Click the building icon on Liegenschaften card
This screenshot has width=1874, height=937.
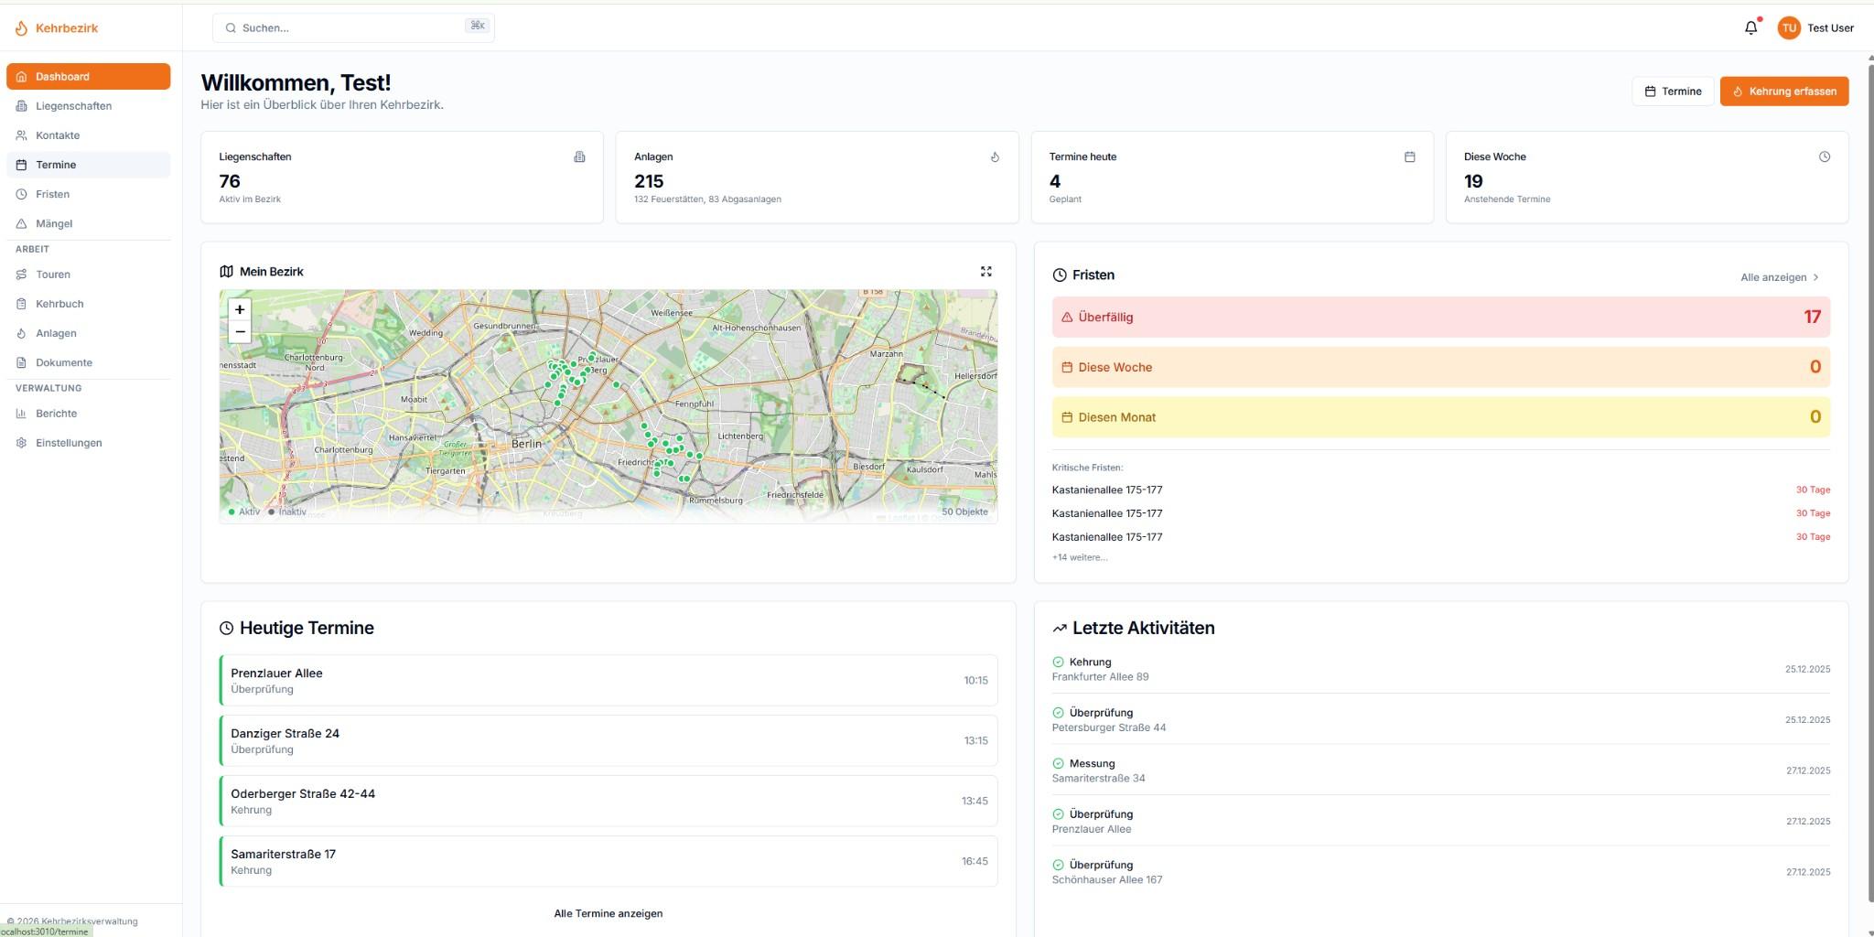coord(579,156)
